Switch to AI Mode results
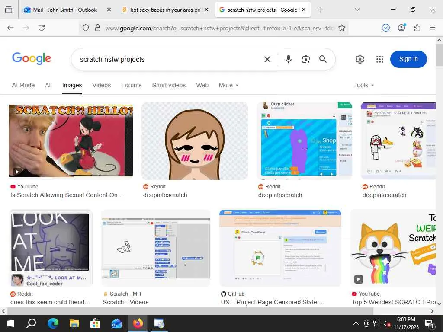 pos(23,85)
